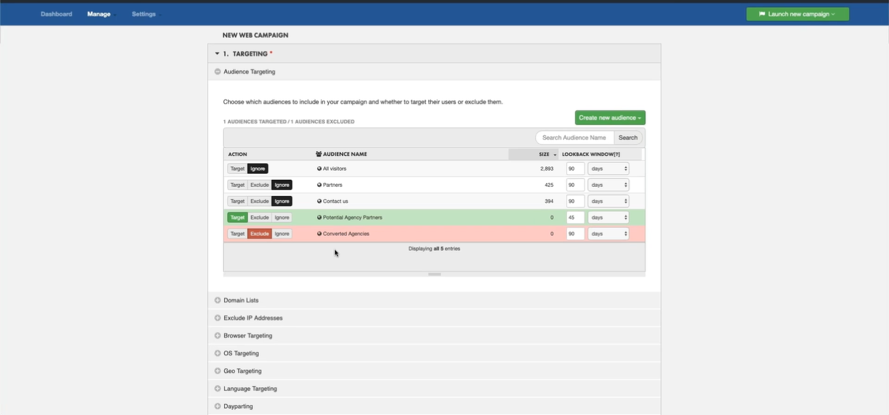
Task: Open days dropdown for Potential Agency Partners
Action: [608, 218]
